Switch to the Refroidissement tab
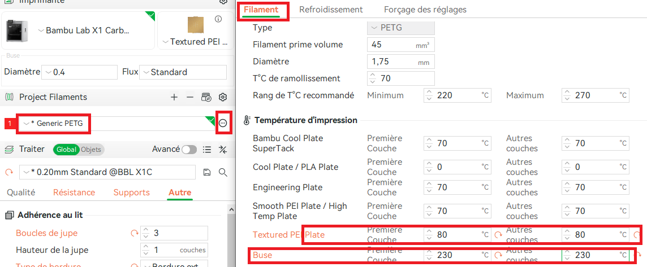This screenshot has height=267, width=647. coord(331,10)
